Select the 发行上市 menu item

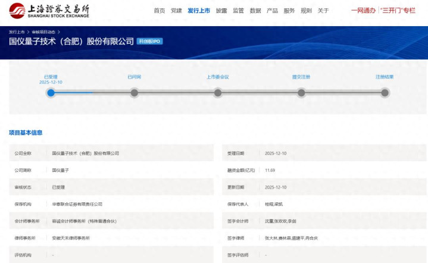[x=199, y=11]
